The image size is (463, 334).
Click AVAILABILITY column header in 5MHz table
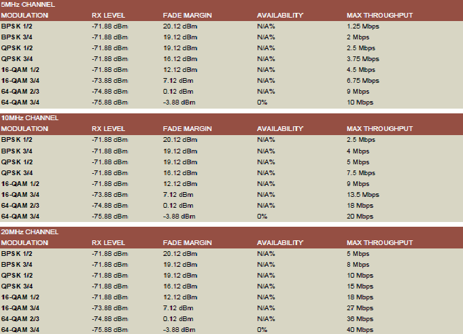pos(279,14)
